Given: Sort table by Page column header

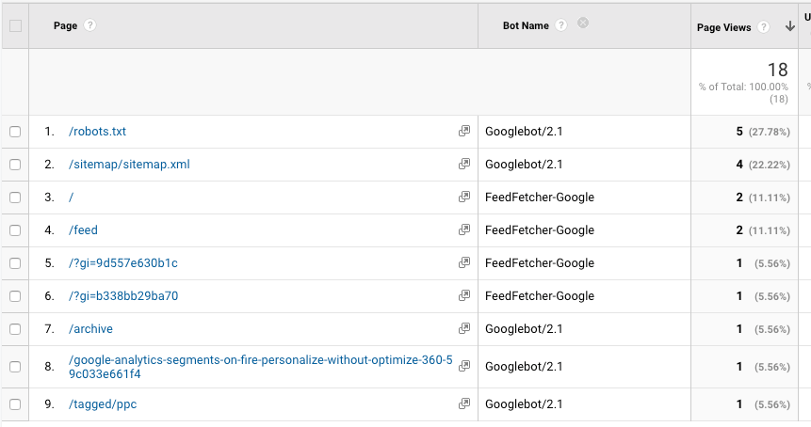Looking at the screenshot, I should [65, 26].
